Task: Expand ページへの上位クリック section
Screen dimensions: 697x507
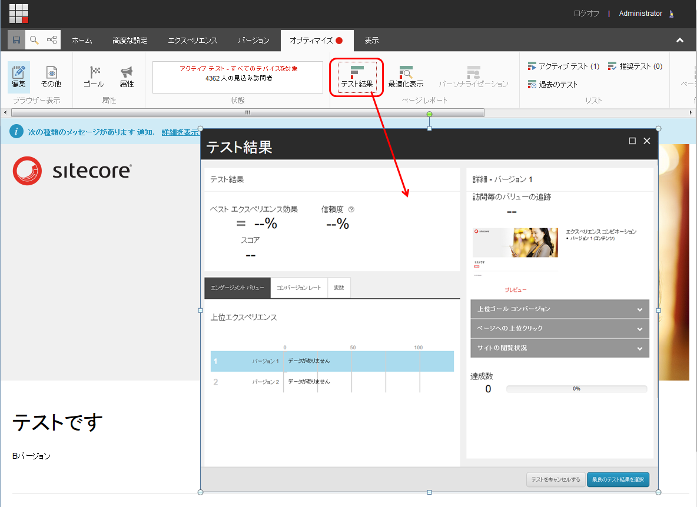Action: click(560, 329)
